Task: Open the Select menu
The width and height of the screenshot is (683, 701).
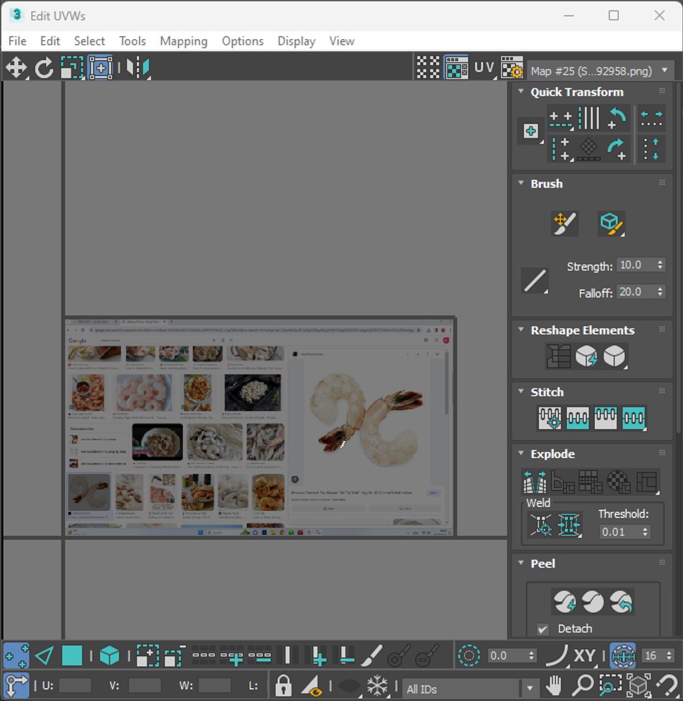Action: click(90, 41)
